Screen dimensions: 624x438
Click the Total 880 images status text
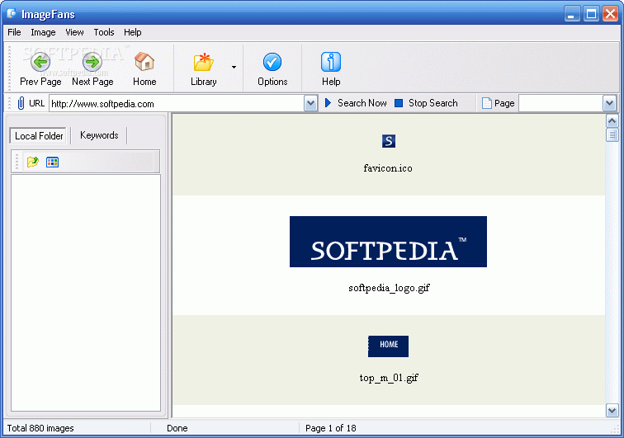click(x=40, y=428)
